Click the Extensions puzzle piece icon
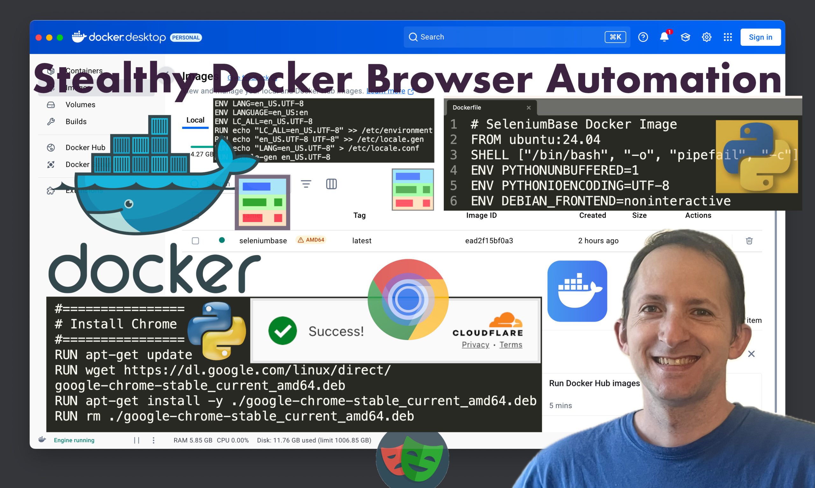815x488 pixels. (x=51, y=191)
